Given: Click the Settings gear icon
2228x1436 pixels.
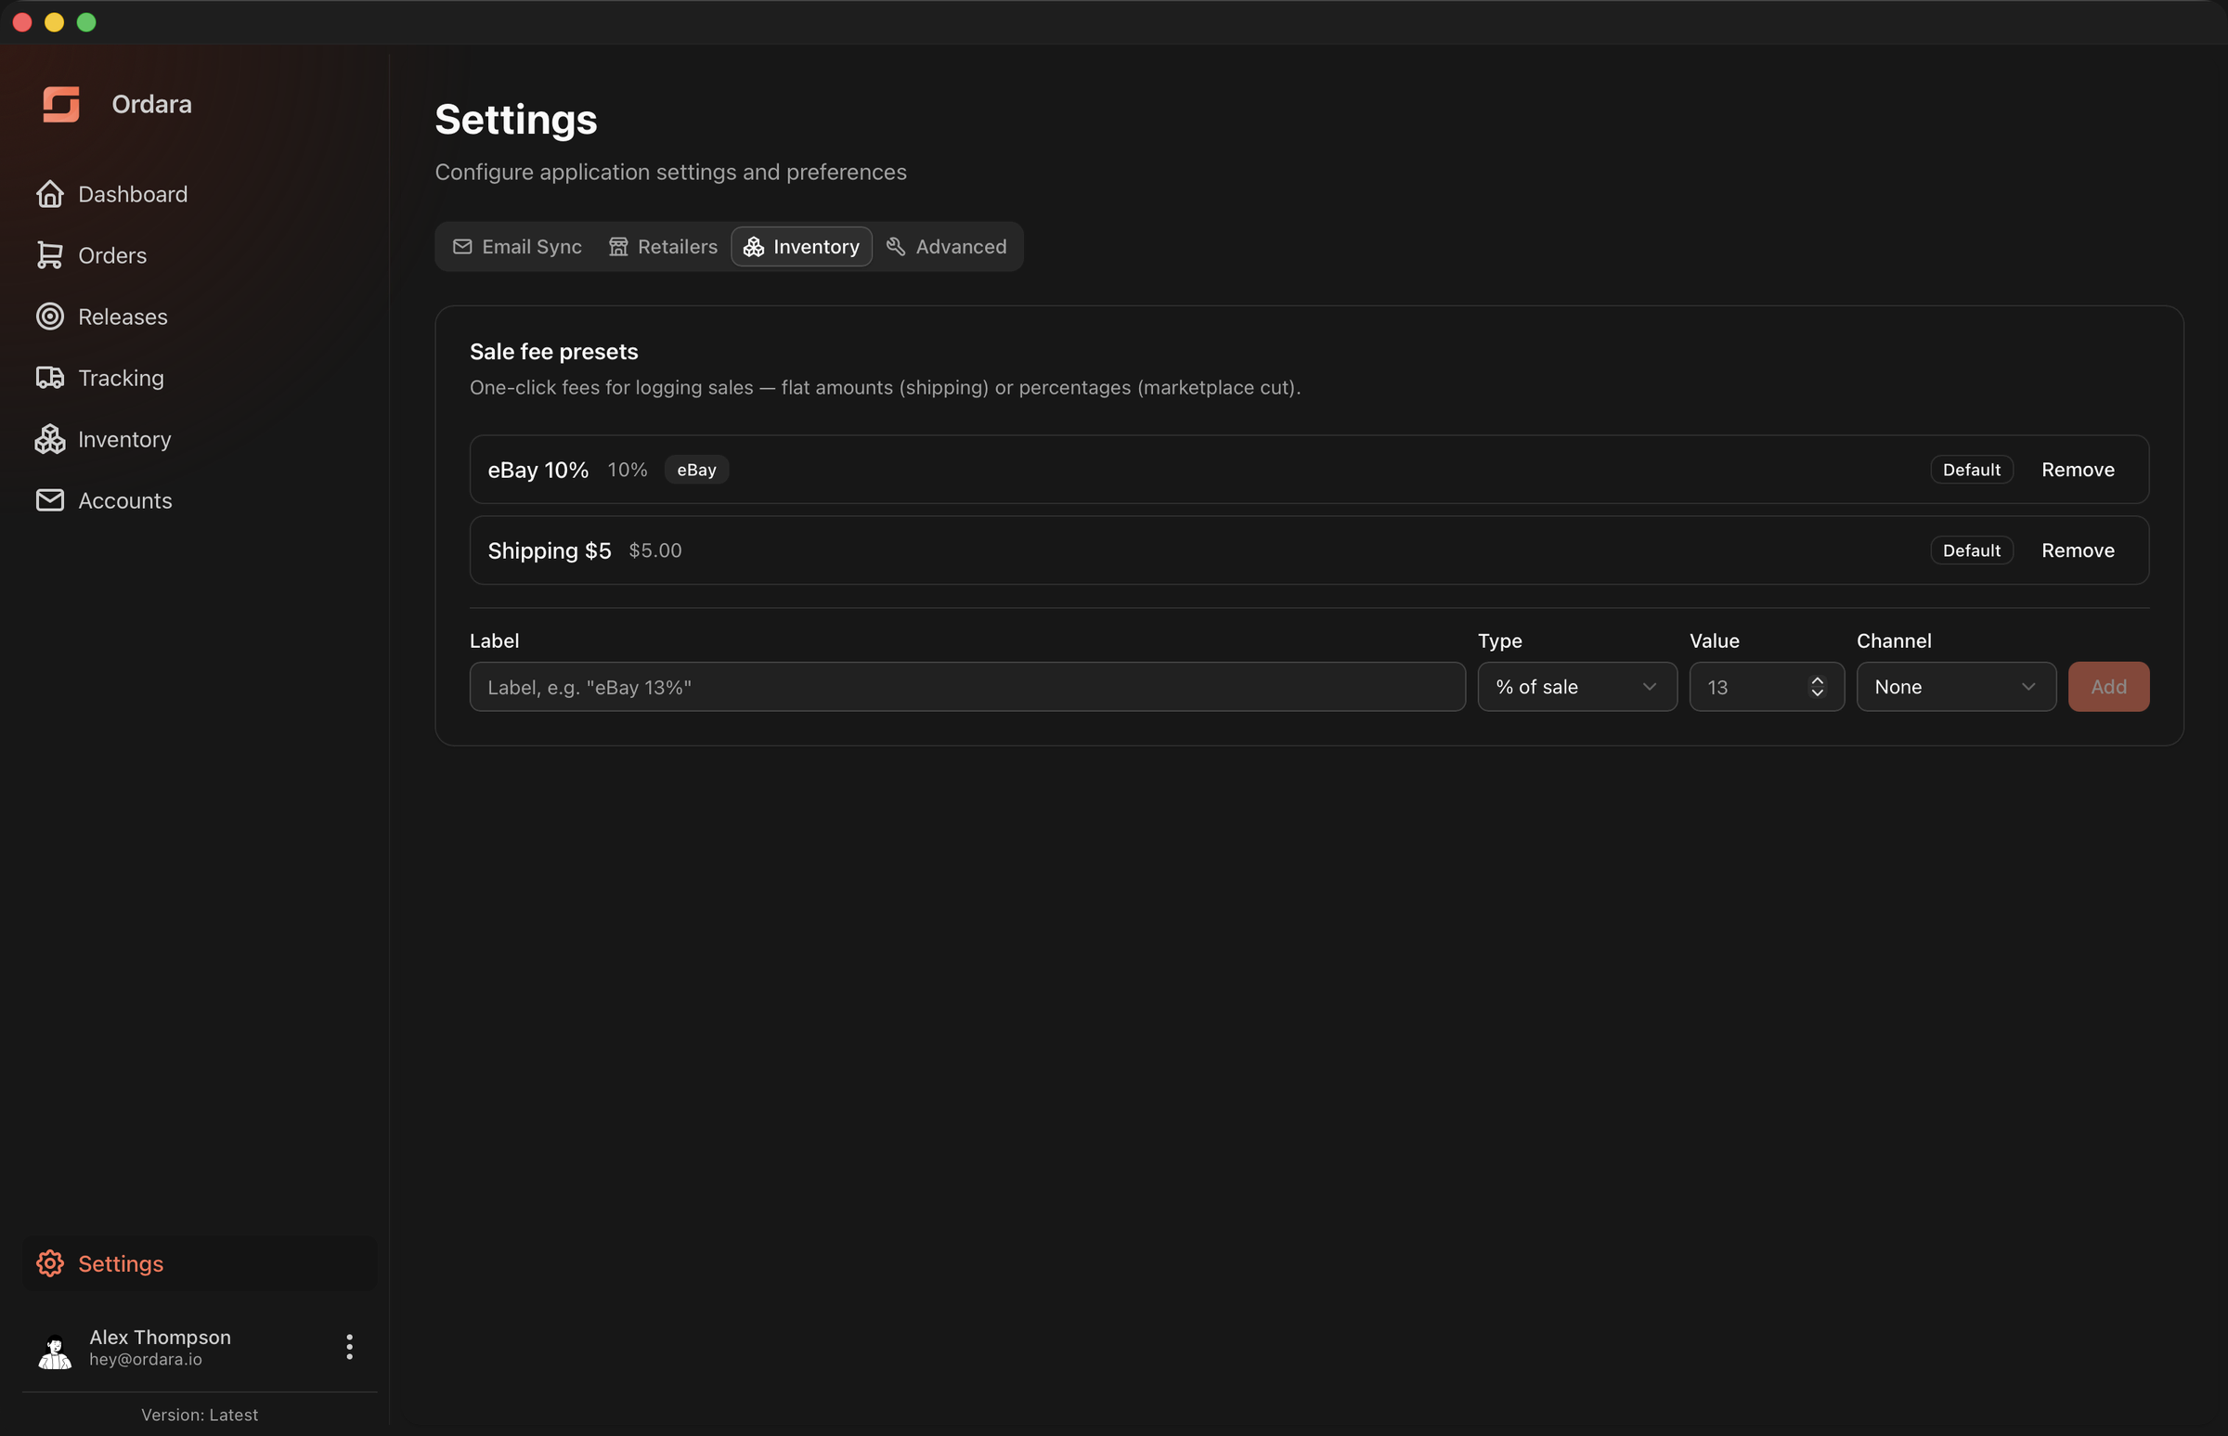Looking at the screenshot, I should coord(49,1263).
